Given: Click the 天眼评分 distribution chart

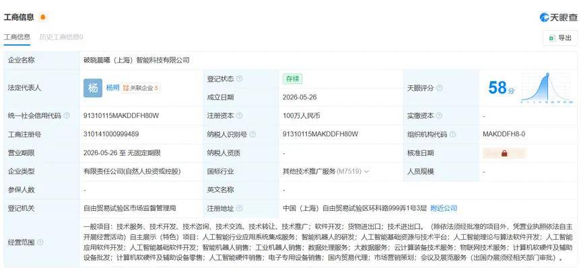Looking at the screenshot, I should point(547,89).
